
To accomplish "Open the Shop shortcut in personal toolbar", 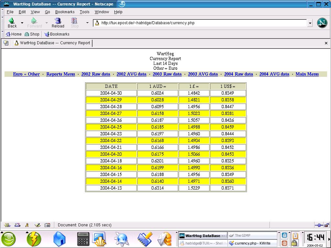I will click(x=32, y=34).
